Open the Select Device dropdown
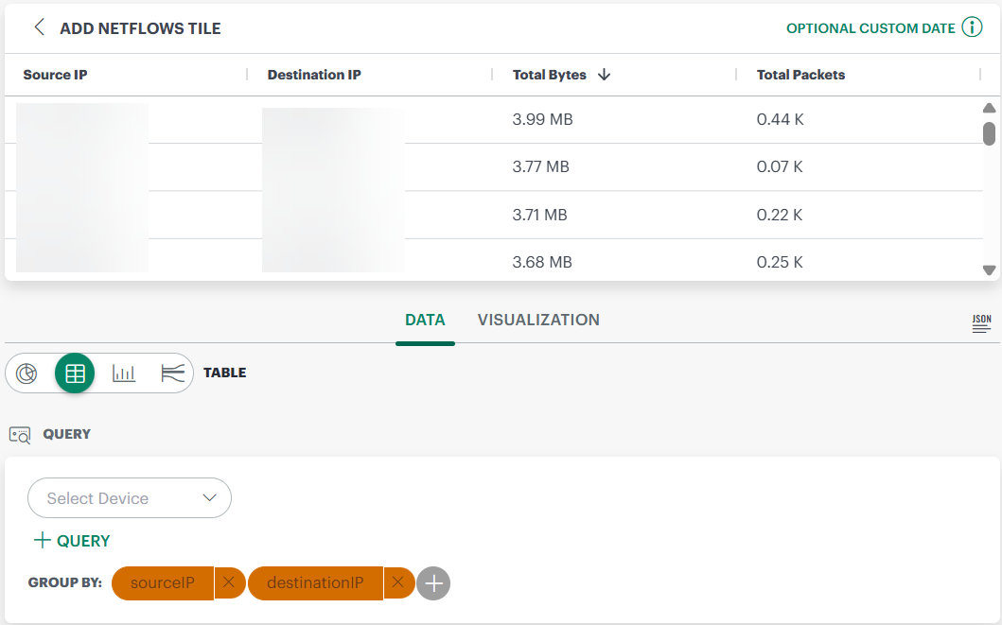 tap(130, 498)
